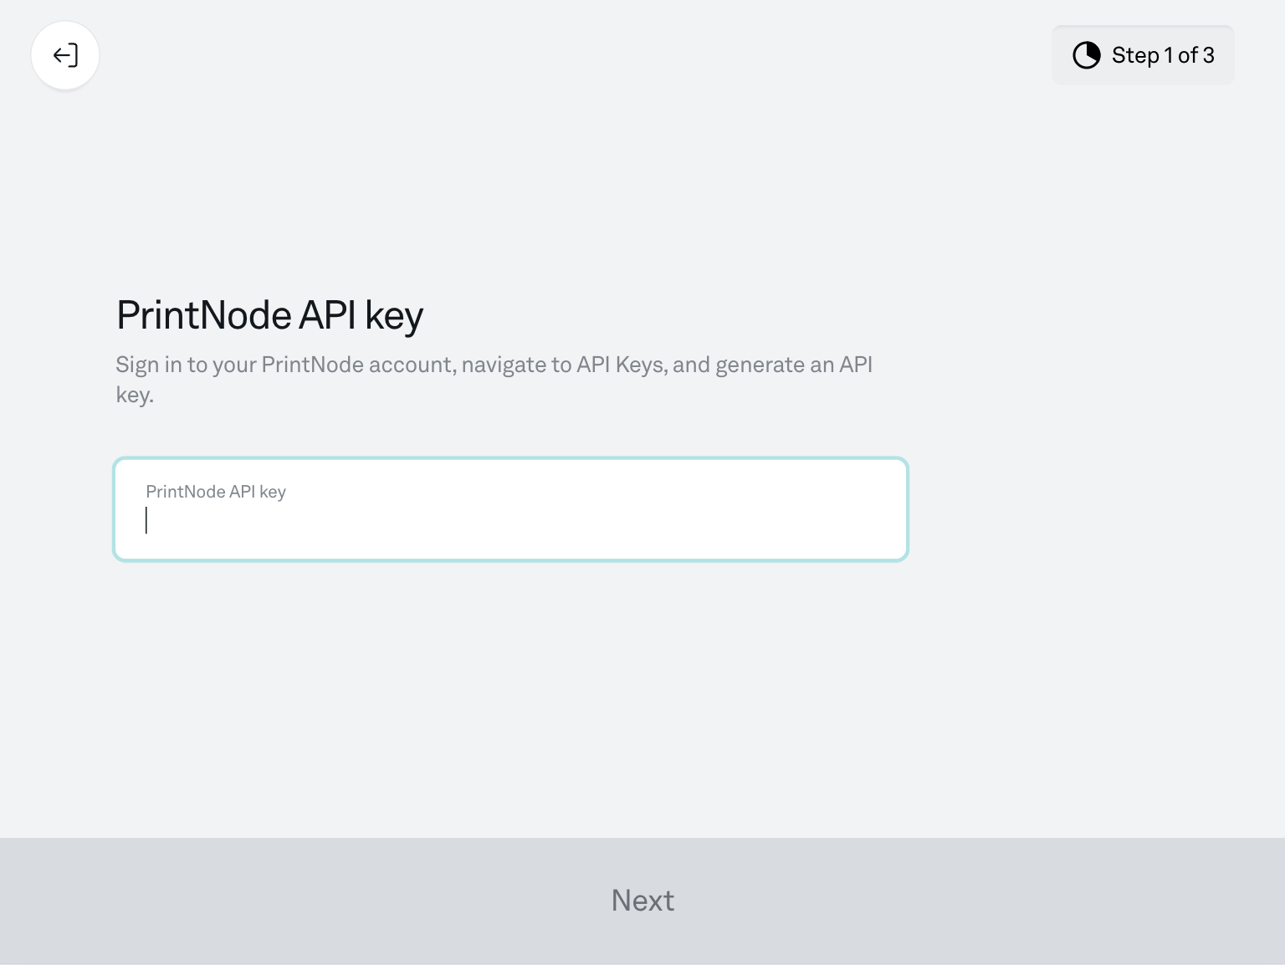Image resolution: width=1285 pixels, height=965 pixels.
Task: Focus the PrintNode API key input field
Action: [510, 509]
